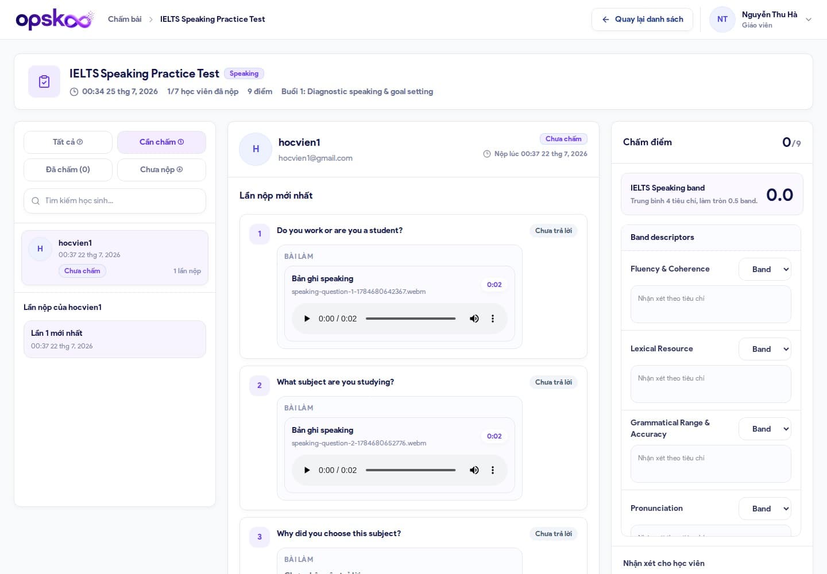Viewport: 827px width, 574px height.
Task: Click the clock icon beside 00:34 25 thg 7
Action: point(74,92)
